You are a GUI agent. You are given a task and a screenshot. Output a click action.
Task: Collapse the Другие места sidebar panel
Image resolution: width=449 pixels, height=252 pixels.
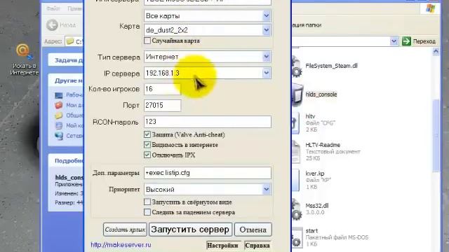click(66, 80)
